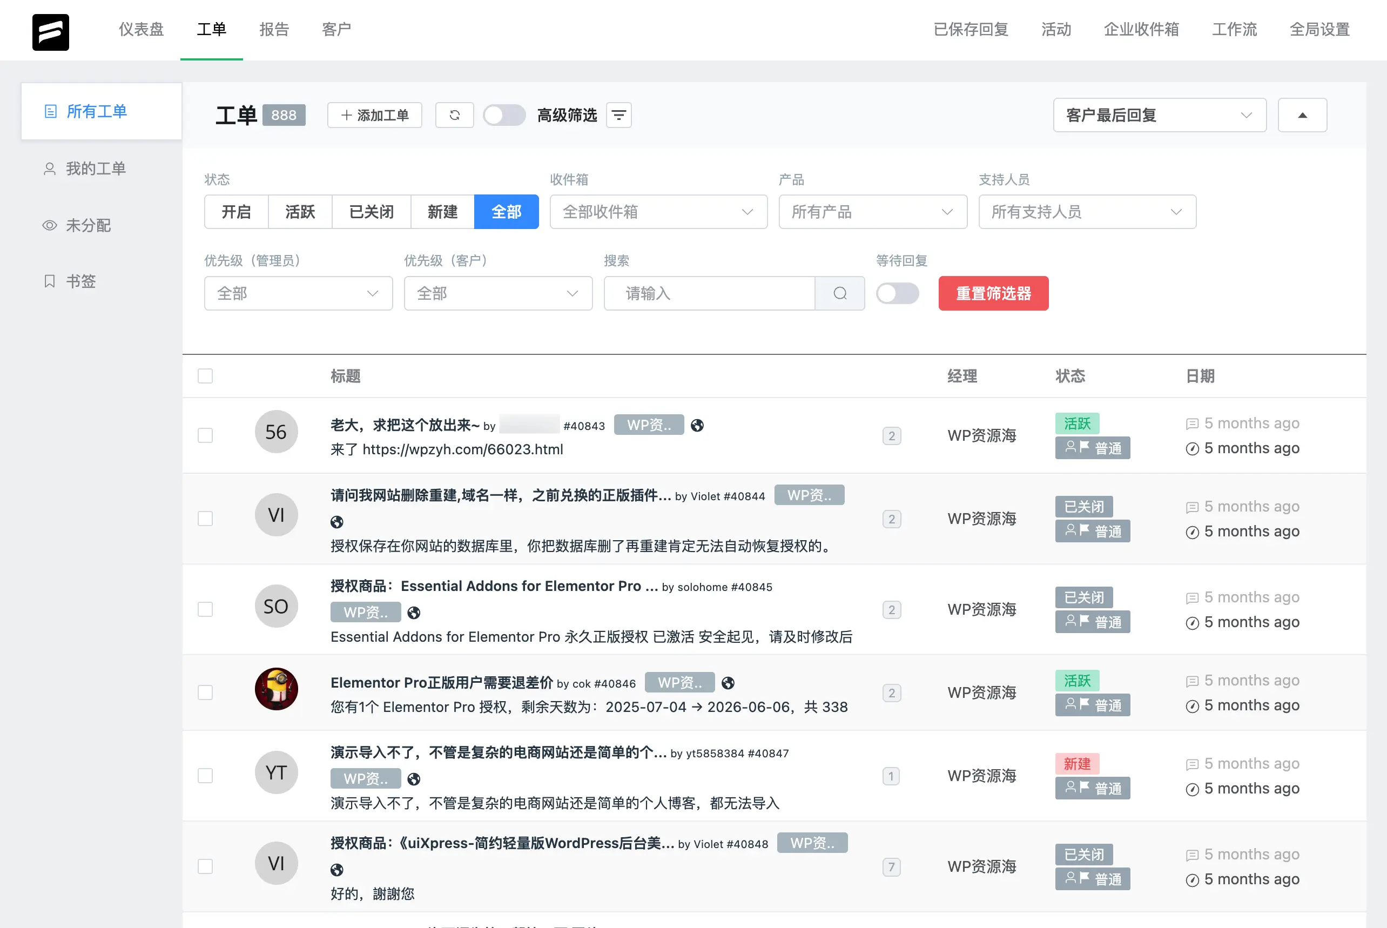Click the reply count badge 7 on ticket #40848
This screenshot has height=928, width=1387.
click(891, 867)
